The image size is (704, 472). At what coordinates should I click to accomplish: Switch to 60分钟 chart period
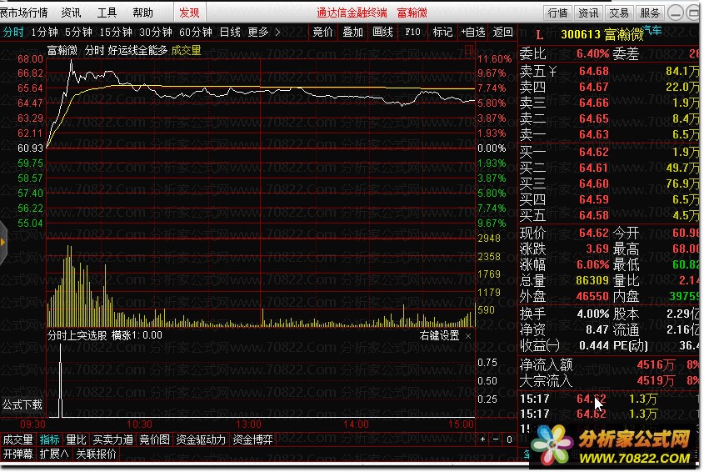coord(195,32)
